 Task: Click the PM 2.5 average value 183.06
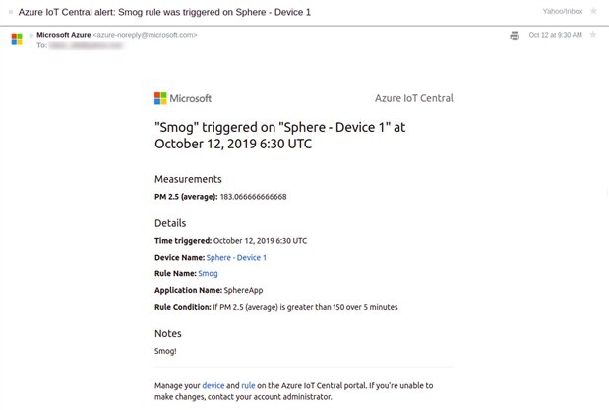(253, 197)
